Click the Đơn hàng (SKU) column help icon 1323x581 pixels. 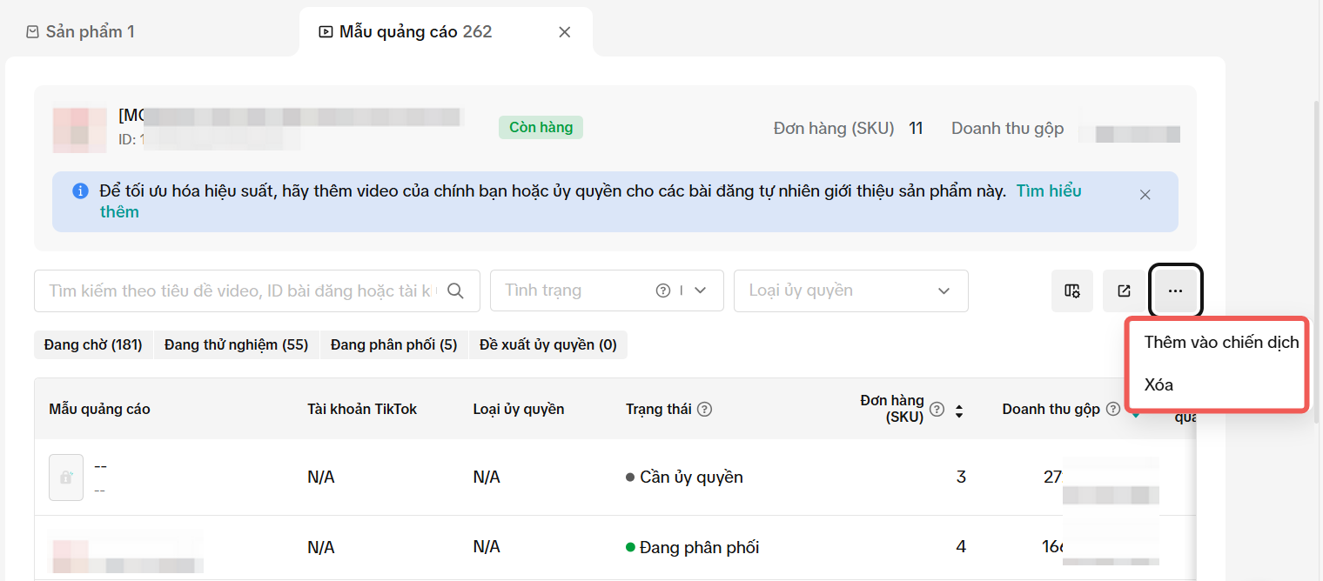click(937, 409)
